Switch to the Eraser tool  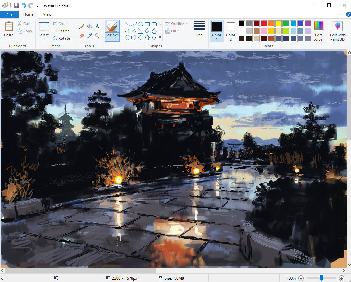point(82,36)
